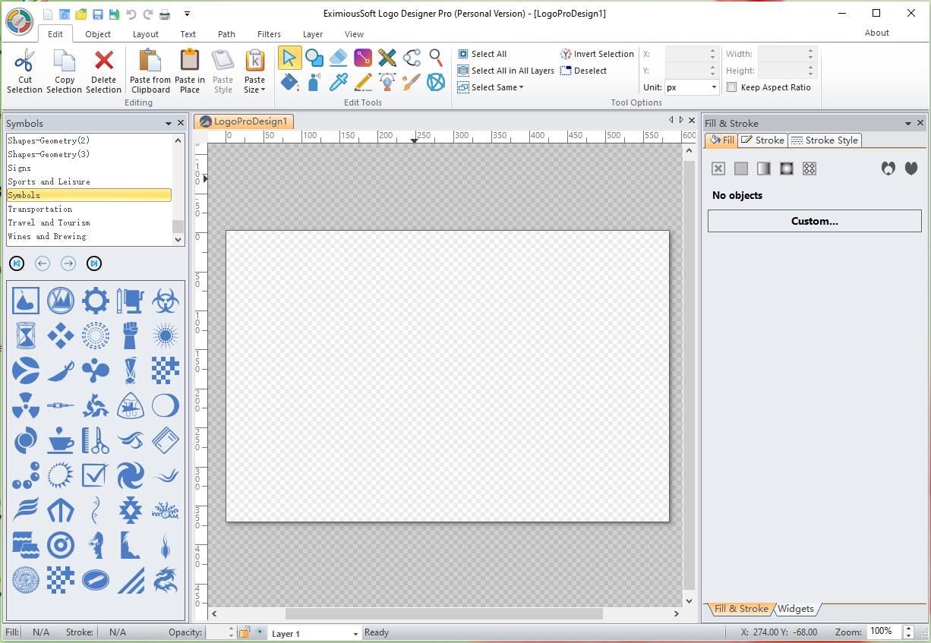Screen dimensions: 931x643
Task: Click Select All in All Layers
Action: pyautogui.click(x=506, y=71)
